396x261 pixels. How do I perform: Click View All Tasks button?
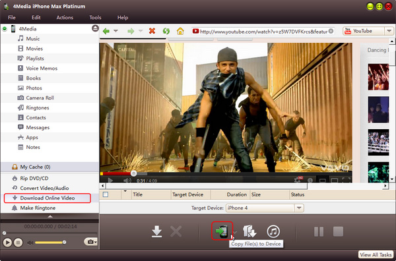376,254
